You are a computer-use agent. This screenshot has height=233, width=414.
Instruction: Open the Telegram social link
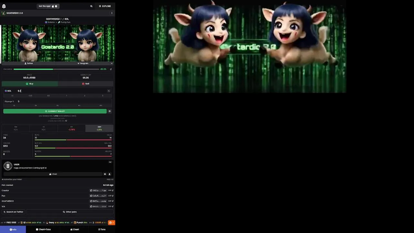[x=83, y=63]
